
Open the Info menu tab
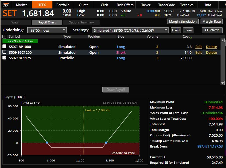pos(208,5)
